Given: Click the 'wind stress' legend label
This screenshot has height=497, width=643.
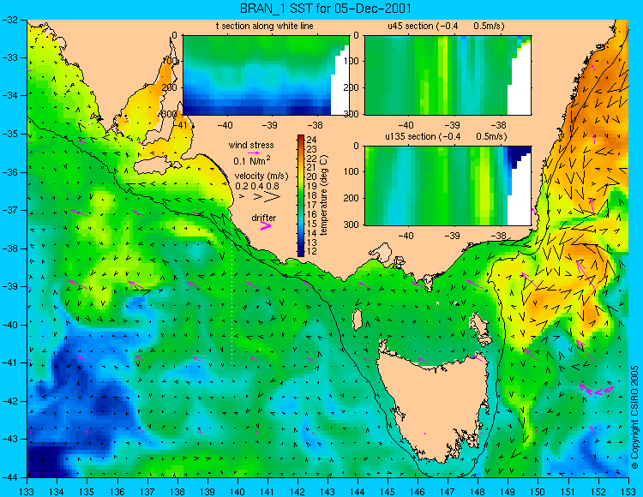Looking at the screenshot, I should point(251,145).
